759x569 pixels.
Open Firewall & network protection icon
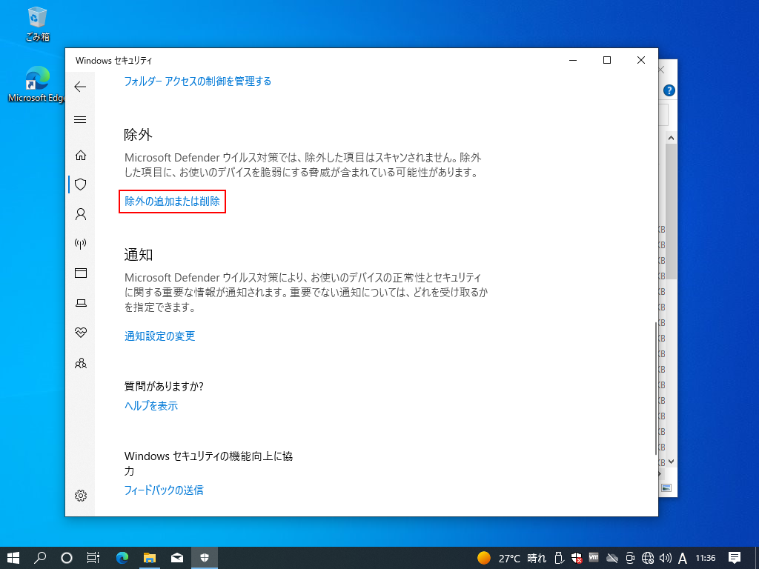coord(80,243)
